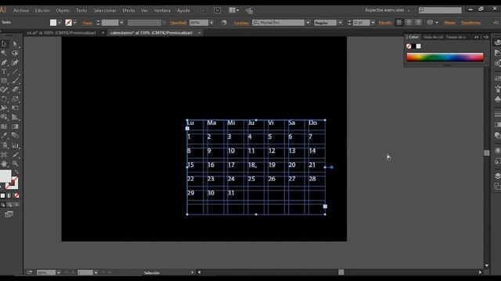The height and width of the screenshot is (281, 501).
Task: Open the Edición menu
Action: 42,10
